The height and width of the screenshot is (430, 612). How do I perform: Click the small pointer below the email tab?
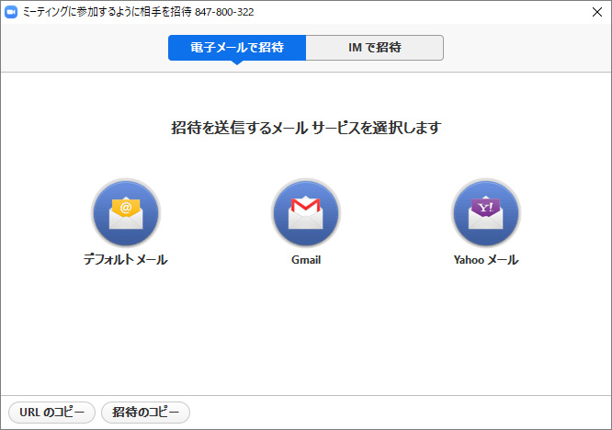tap(236, 63)
